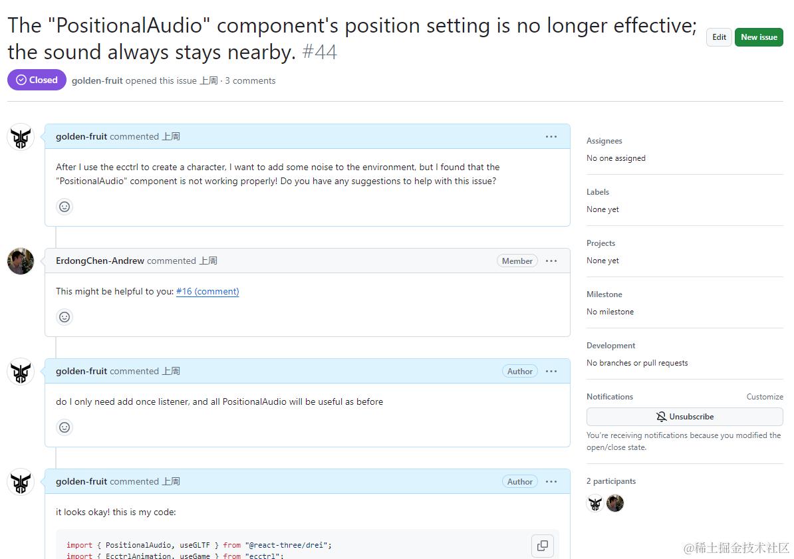Click second participant avatar in sidebar
The image size is (794, 559).
click(x=615, y=503)
